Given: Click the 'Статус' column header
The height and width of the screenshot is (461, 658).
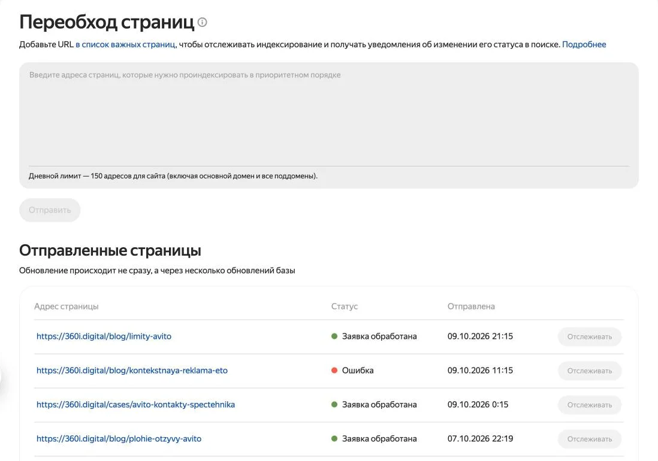Looking at the screenshot, I should pyautogui.click(x=345, y=307).
